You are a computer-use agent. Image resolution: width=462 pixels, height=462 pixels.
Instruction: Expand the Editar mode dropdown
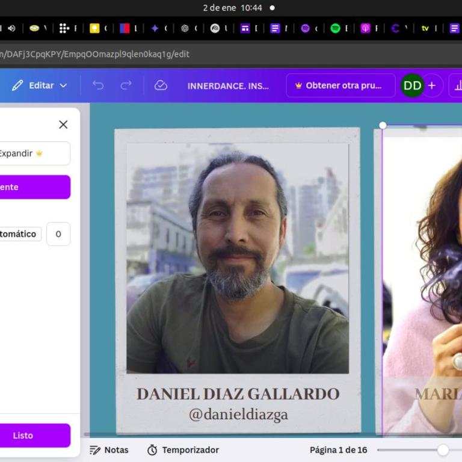pos(40,85)
